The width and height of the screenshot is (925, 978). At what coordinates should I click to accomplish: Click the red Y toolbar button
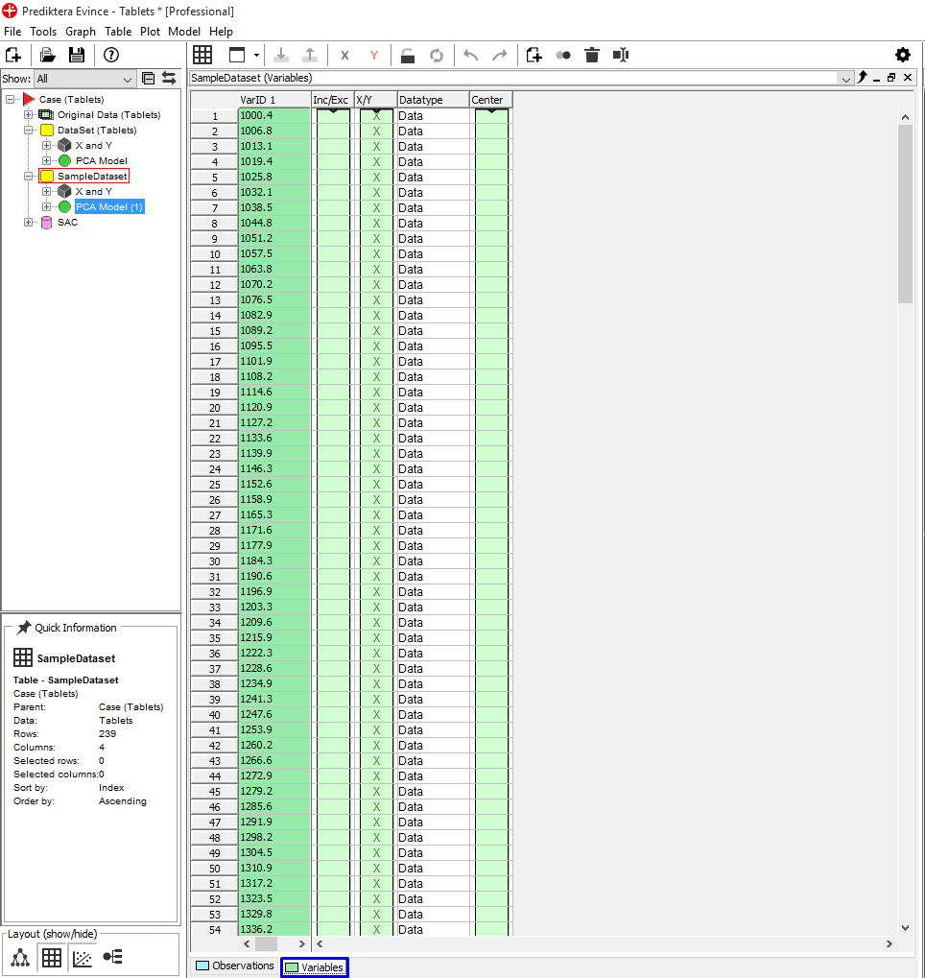pos(374,56)
